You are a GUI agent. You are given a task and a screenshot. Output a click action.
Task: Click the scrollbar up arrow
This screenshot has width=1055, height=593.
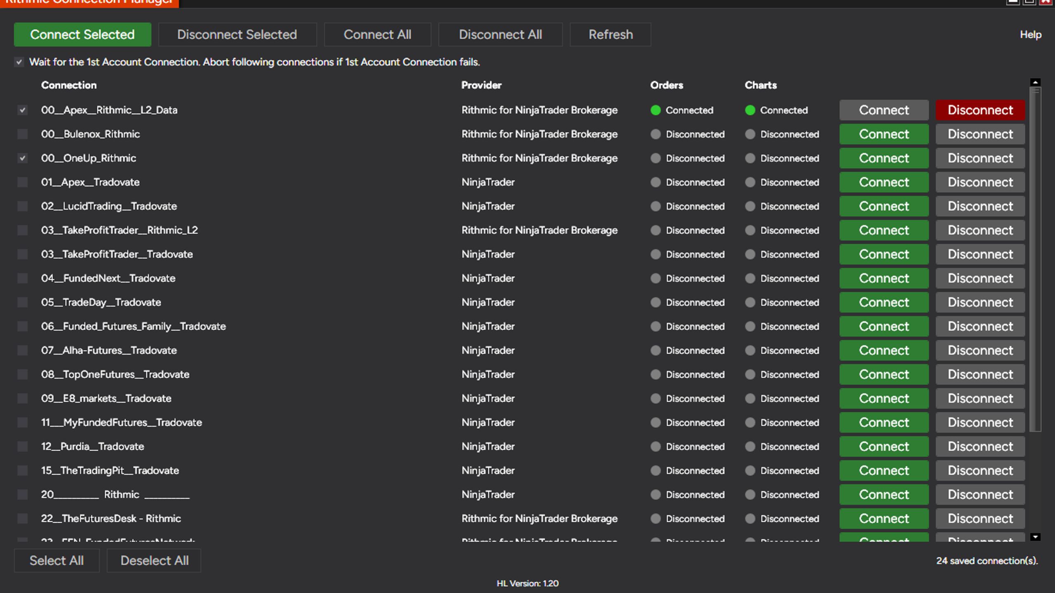1035,82
